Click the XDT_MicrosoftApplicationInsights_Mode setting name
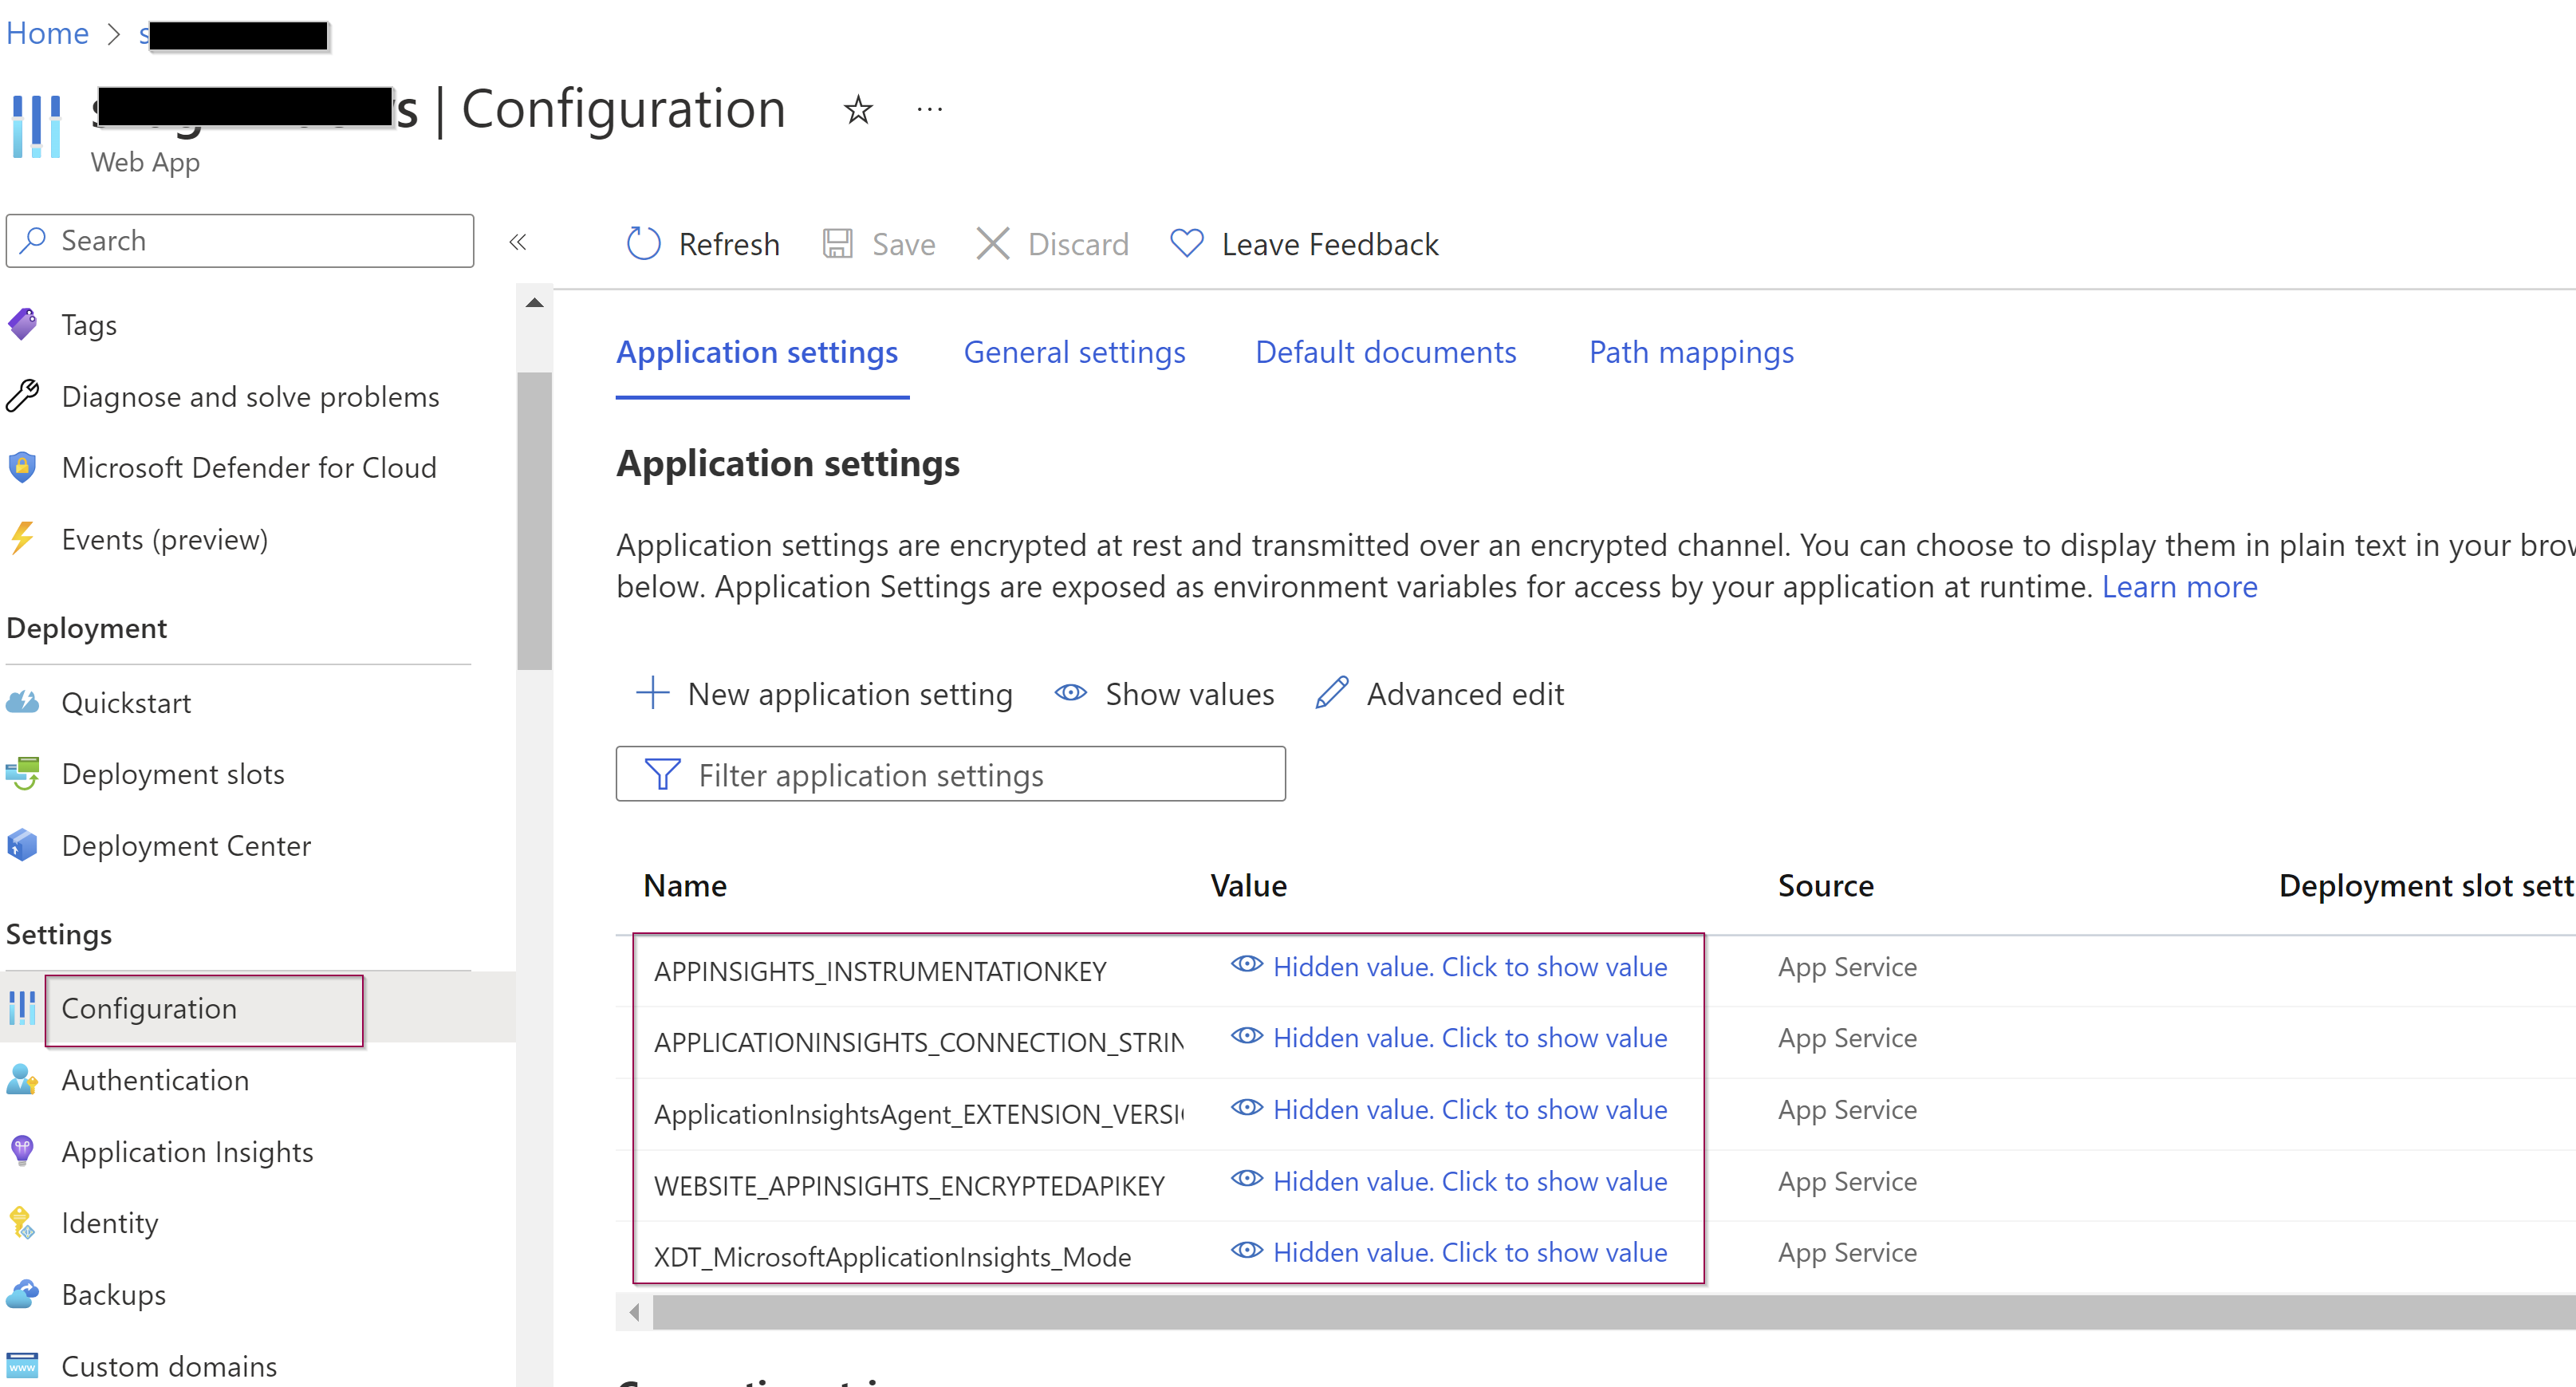This screenshot has height=1387, width=2576. [x=893, y=1257]
